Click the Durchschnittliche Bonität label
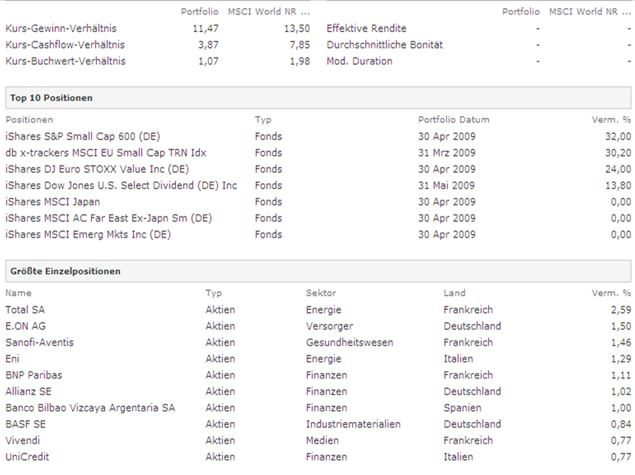This screenshot has height=475, width=635. coord(384,45)
